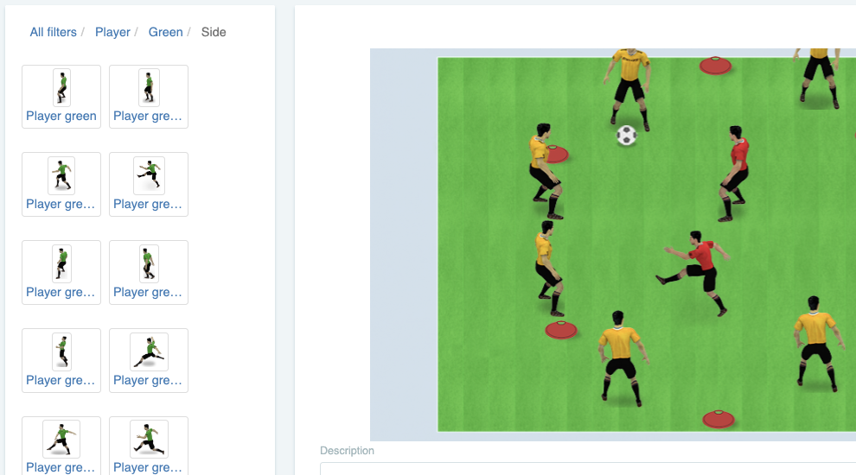Click the Description text field

588,468
